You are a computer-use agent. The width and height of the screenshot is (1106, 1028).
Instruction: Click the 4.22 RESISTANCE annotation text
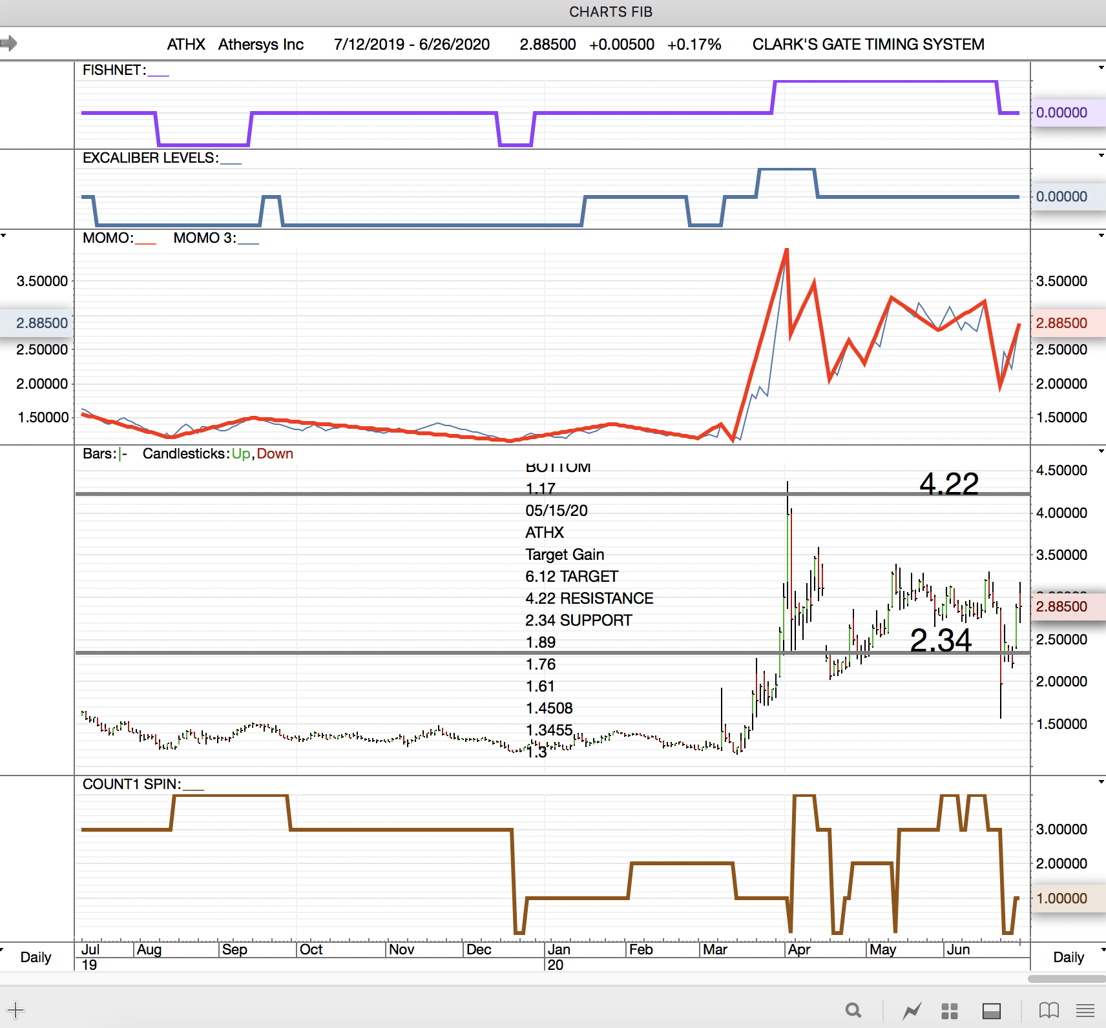click(x=589, y=598)
